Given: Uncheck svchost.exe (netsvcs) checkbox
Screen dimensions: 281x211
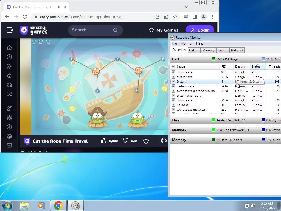Looking at the screenshot, I should coord(173,109).
